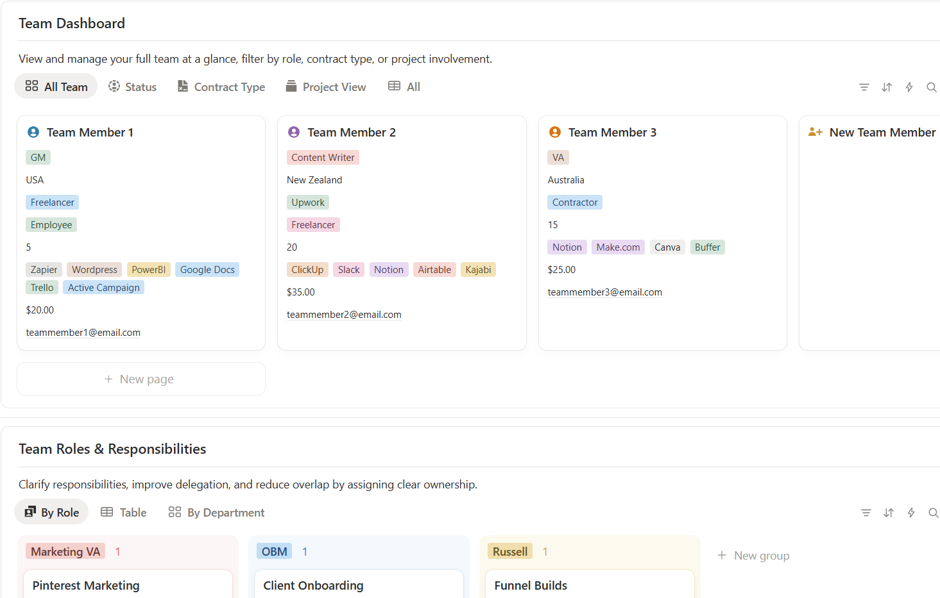
Task: Open automations lightning icon in Team Dashboard
Action: (909, 87)
